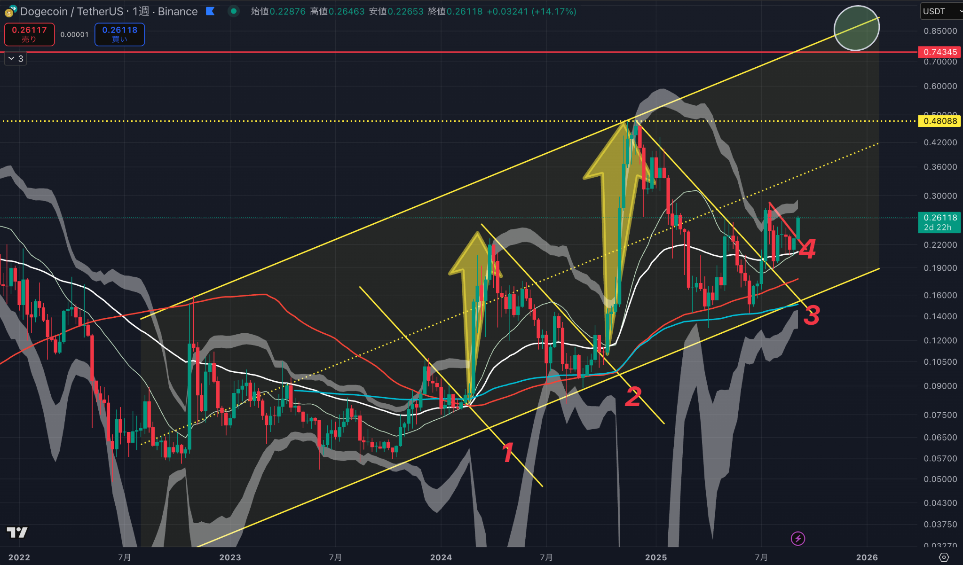This screenshot has width=963, height=565.
Task: Open the TradingView logo at bottom left
Action: [17, 532]
